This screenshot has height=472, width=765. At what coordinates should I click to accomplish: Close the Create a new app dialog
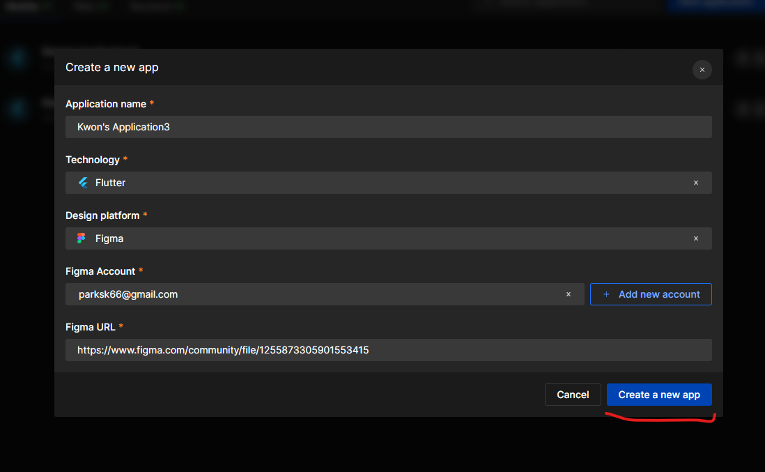click(702, 70)
